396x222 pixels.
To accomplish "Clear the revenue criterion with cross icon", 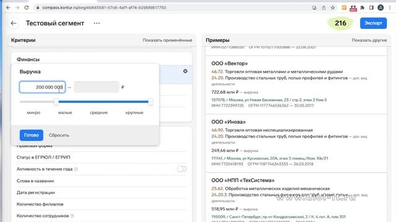I will [x=185, y=72].
